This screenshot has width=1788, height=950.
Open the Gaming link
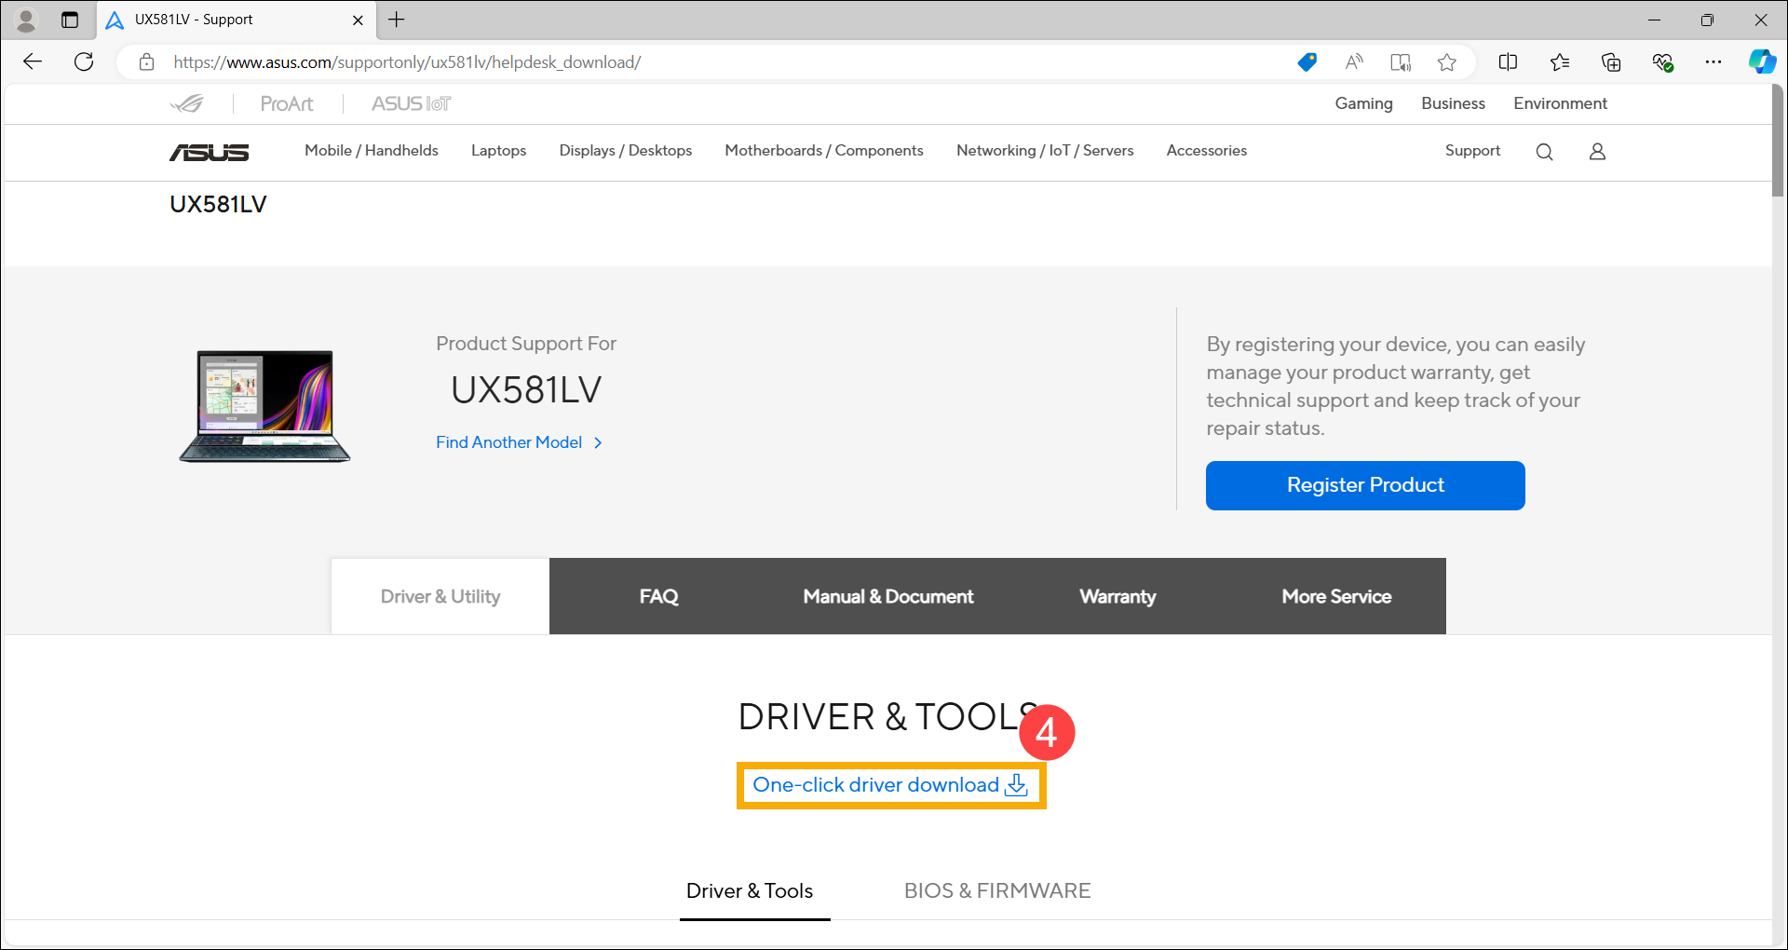tap(1363, 103)
